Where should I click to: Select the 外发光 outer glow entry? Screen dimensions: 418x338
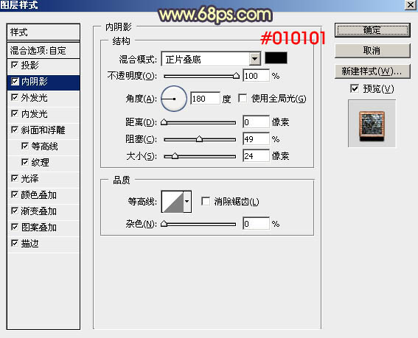(43, 98)
